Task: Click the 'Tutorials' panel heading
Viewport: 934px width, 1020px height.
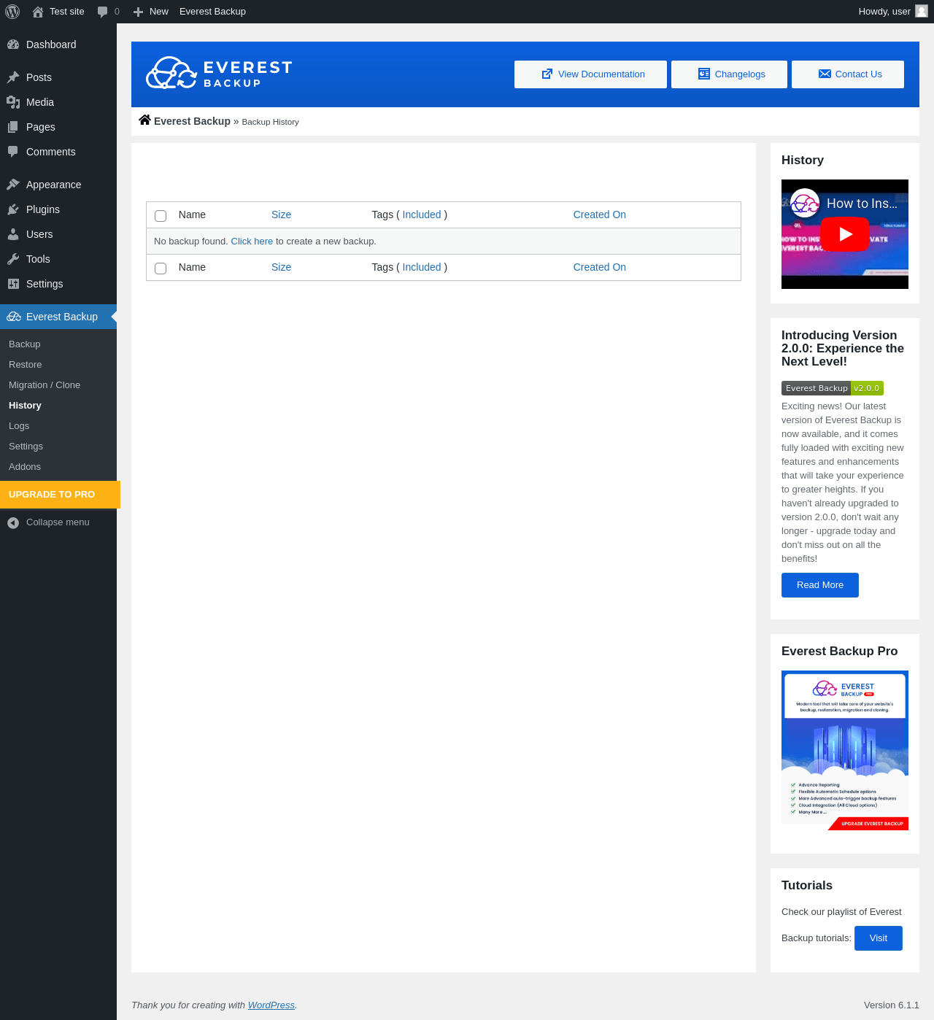Action: click(807, 885)
